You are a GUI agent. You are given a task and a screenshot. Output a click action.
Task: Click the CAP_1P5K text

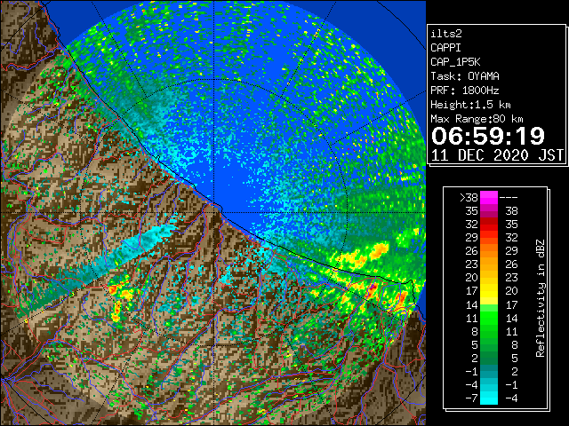[x=455, y=62]
